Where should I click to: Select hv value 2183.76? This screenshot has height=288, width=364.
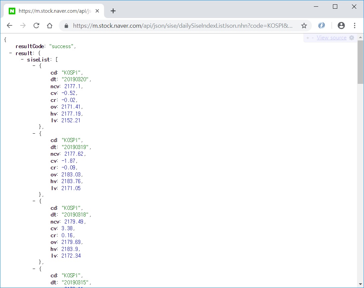pos(71,181)
